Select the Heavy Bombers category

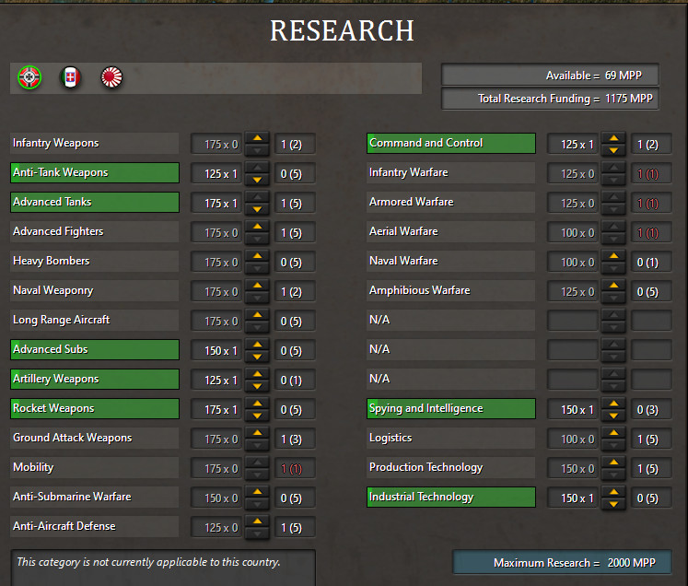pos(94,261)
